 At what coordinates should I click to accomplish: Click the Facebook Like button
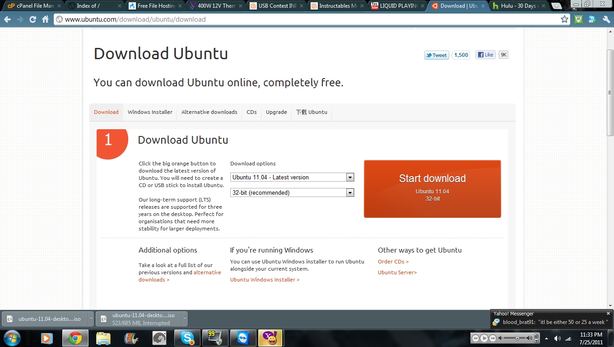(x=485, y=55)
